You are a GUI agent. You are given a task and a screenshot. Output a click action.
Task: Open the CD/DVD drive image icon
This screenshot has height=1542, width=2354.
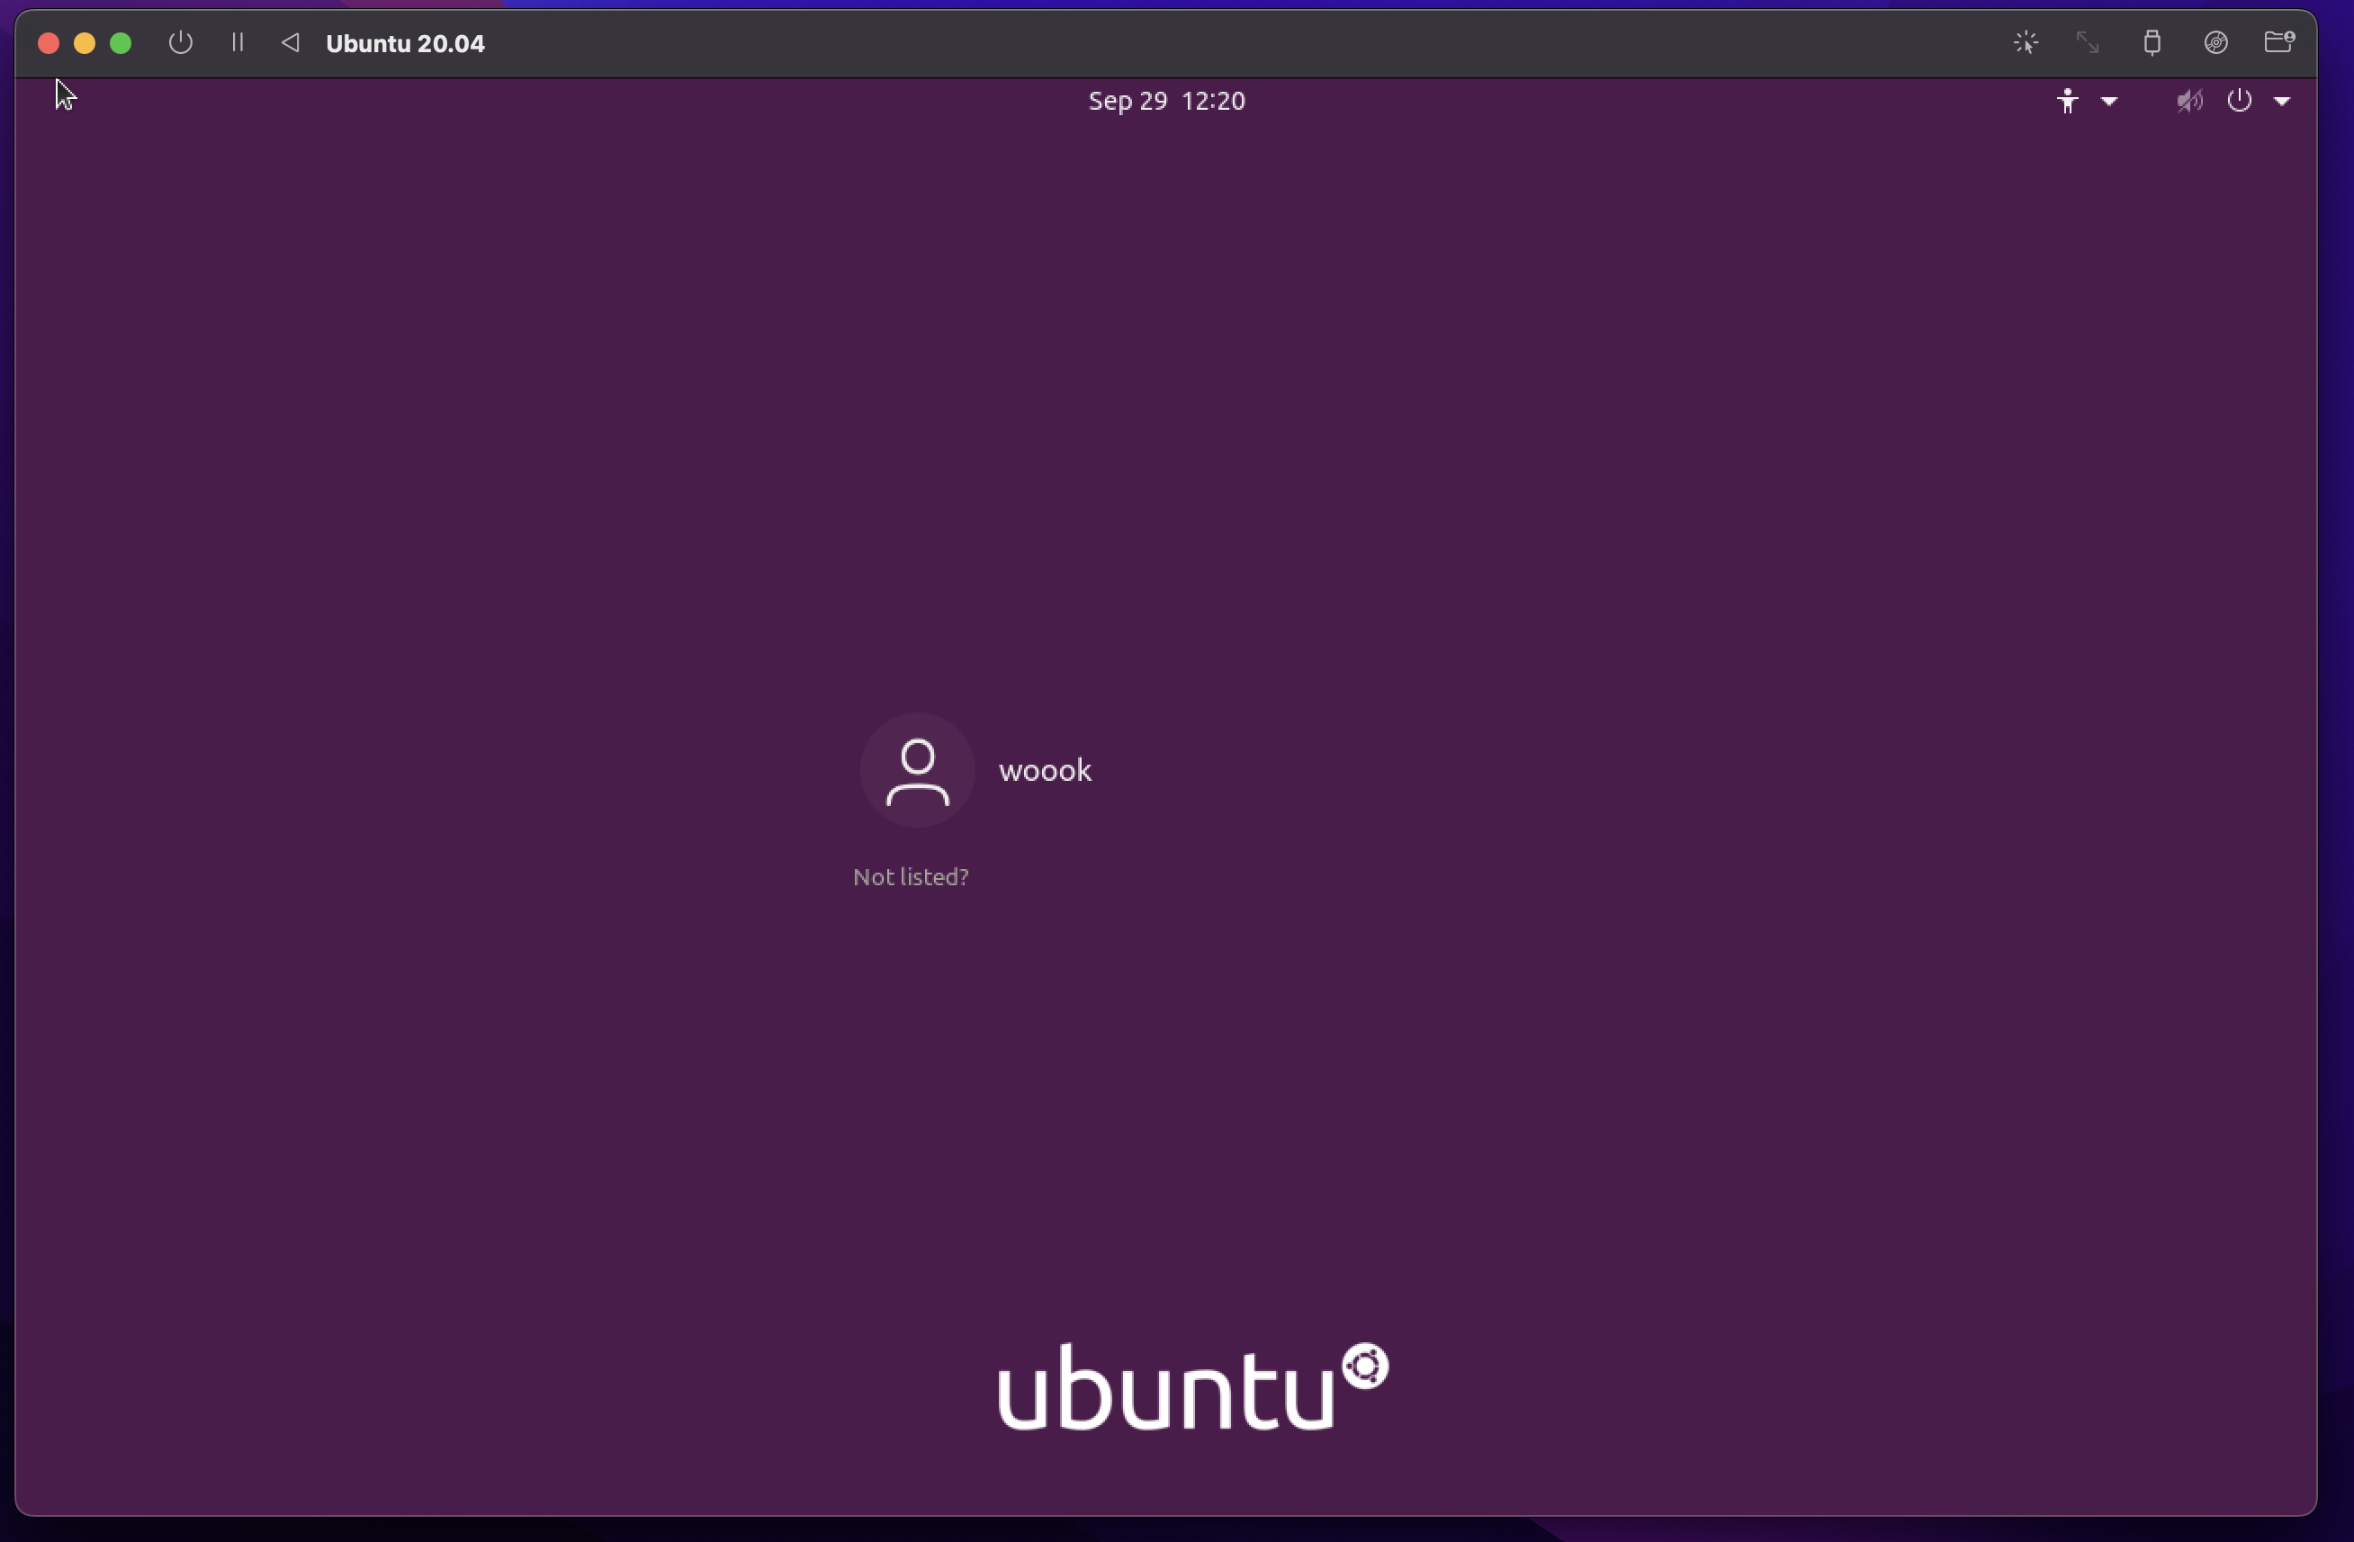tap(2215, 42)
